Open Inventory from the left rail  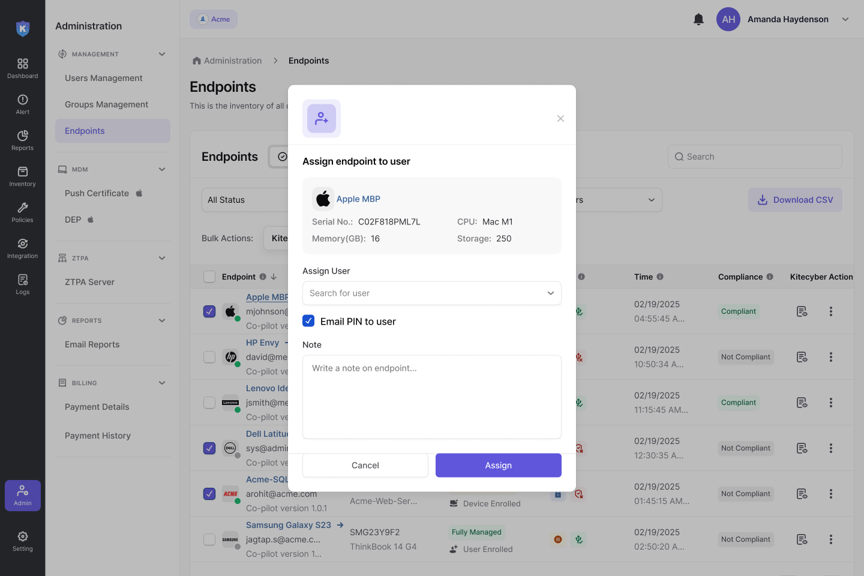pyautogui.click(x=23, y=176)
